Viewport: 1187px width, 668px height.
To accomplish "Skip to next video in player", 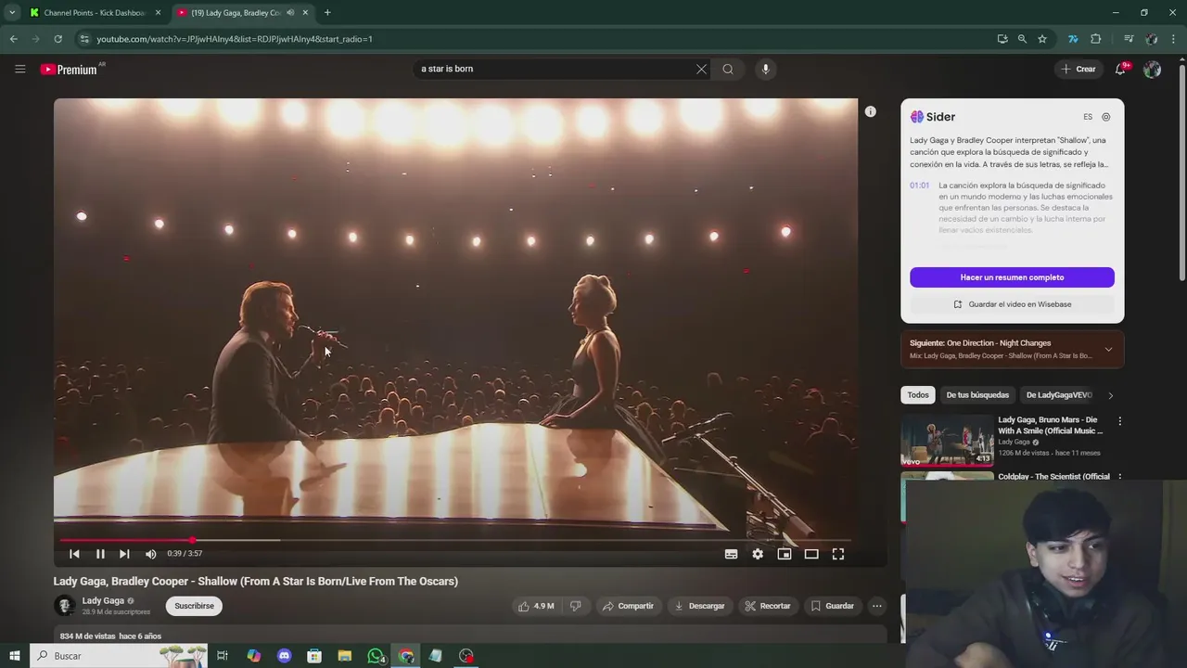I will point(124,554).
